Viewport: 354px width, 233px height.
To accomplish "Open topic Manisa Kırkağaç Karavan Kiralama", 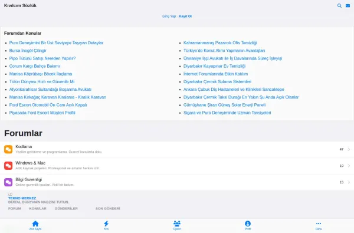I will coord(58,97).
